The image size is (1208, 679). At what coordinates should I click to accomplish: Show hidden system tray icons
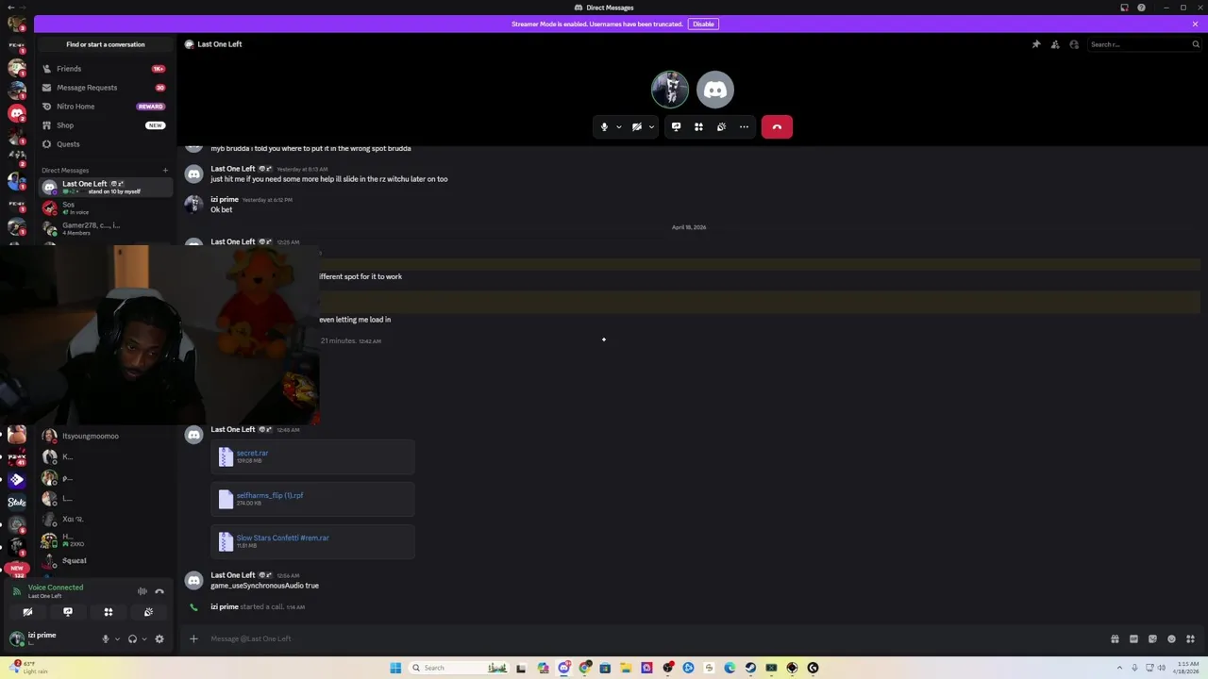[x=1120, y=668]
